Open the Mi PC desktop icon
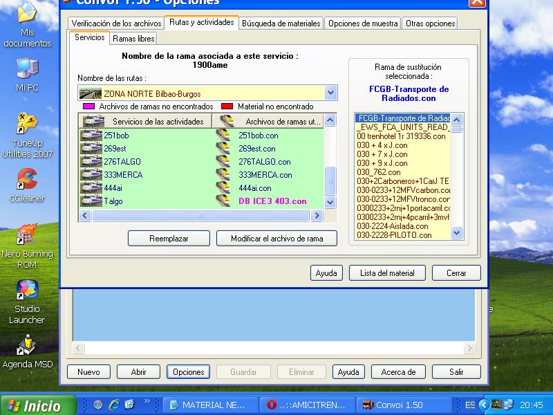 [28, 69]
